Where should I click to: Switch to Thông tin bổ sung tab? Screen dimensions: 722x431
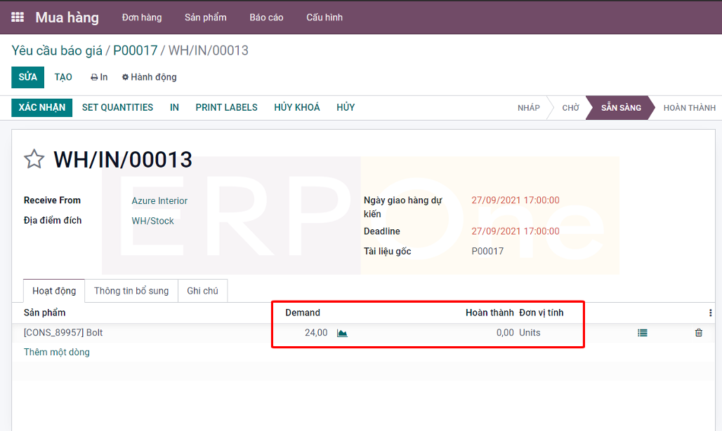131,291
